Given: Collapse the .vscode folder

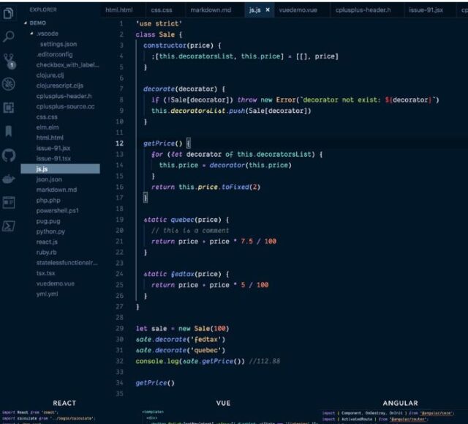Looking at the screenshot, I should click(48, 34).
